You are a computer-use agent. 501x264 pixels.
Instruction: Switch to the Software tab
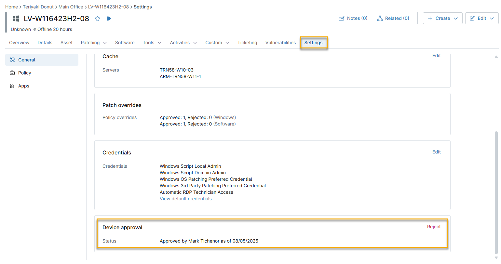click(x=125, y=43)
